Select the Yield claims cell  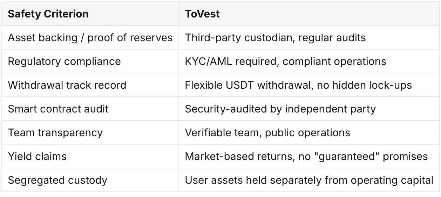[x=90, y=156]
